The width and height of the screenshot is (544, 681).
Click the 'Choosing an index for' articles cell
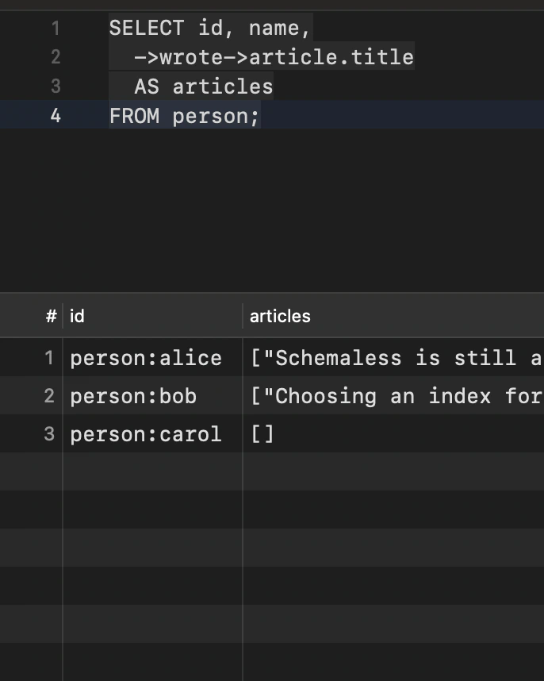tap(393, 395)
